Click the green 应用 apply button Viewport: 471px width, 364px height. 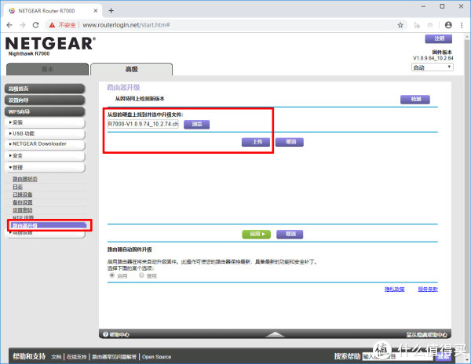257,234
